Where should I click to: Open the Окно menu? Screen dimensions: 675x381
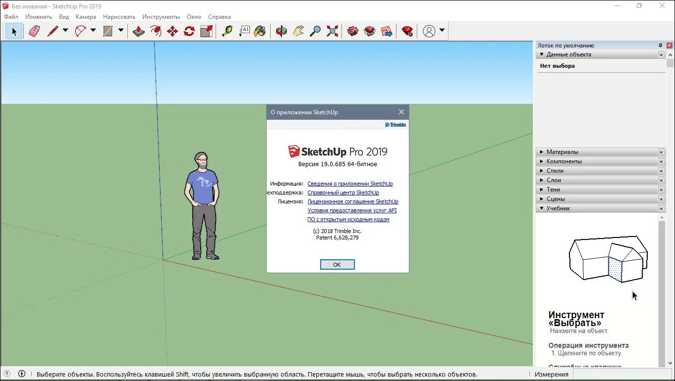(x=194, y=17)
